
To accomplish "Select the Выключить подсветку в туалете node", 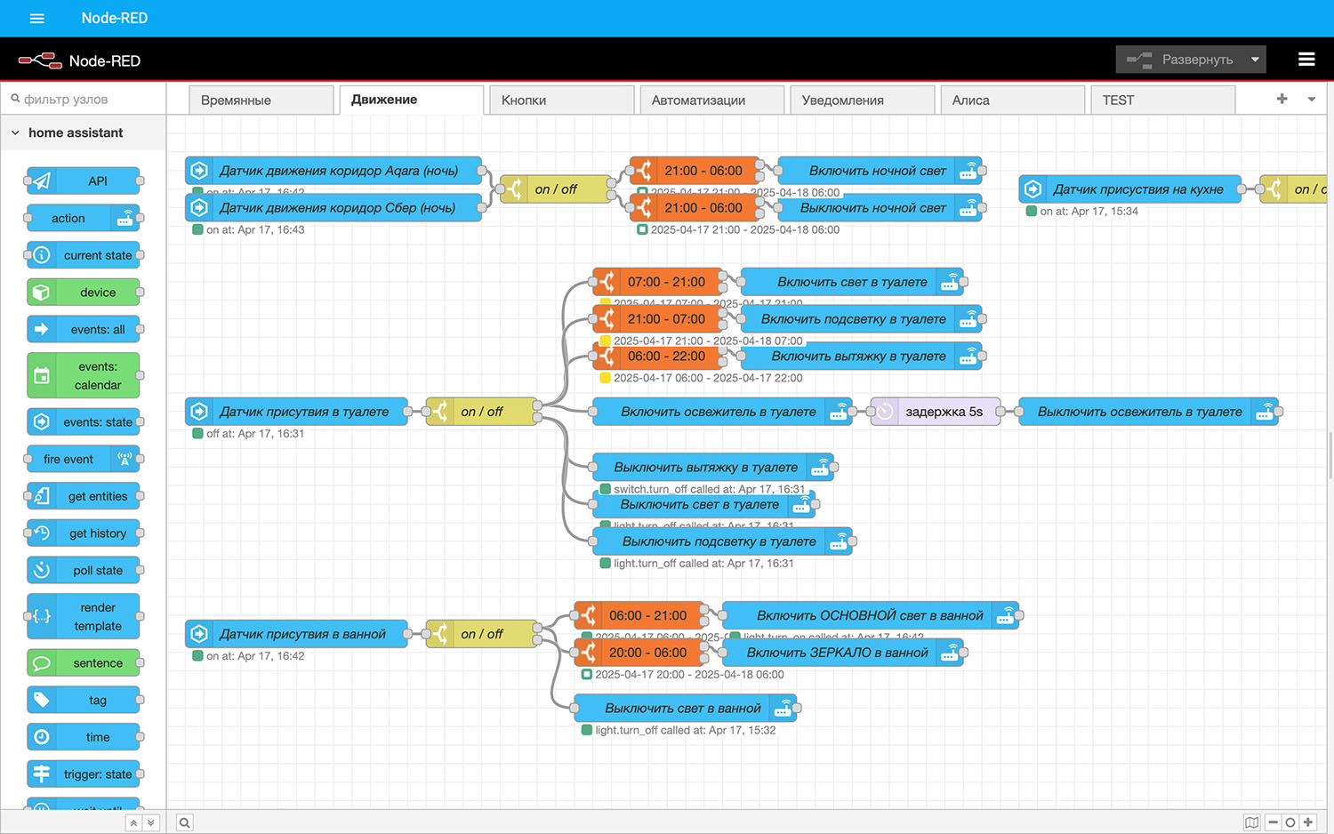I will click(x=722, y=541).
